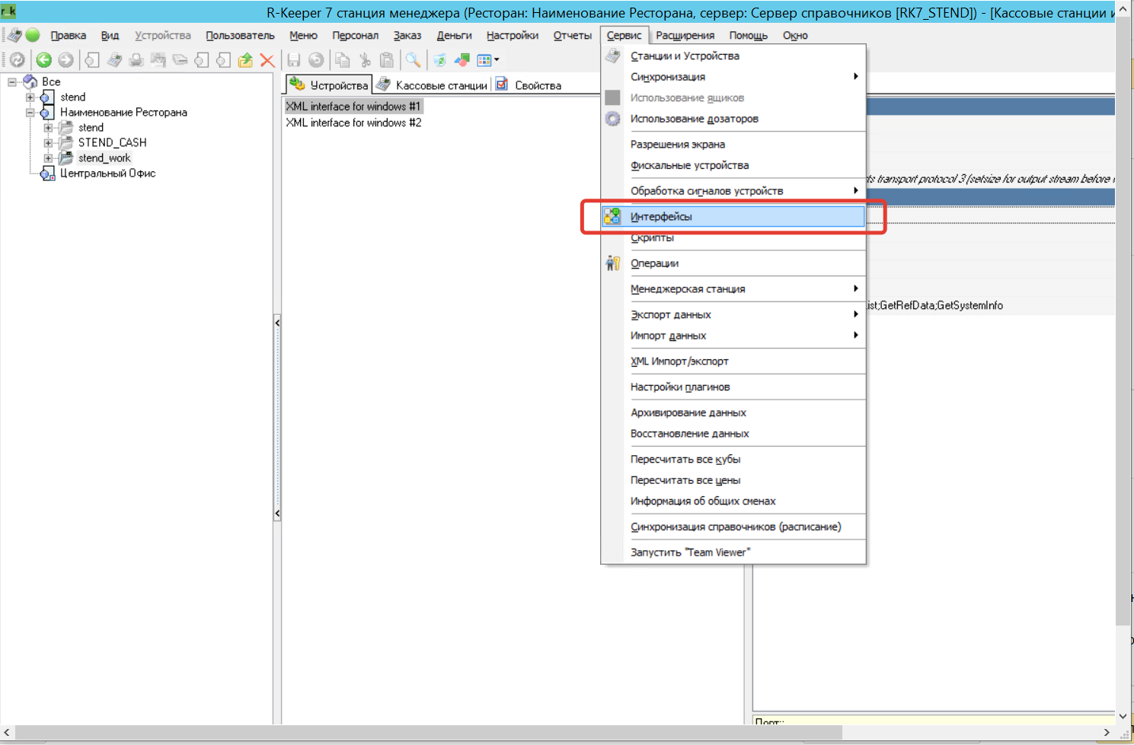Expand the stend_work tree node

pyautogui.click(x=48, y=158)
